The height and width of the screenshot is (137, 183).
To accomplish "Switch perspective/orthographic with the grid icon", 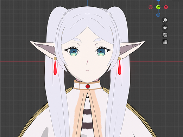I will point(165,42).
